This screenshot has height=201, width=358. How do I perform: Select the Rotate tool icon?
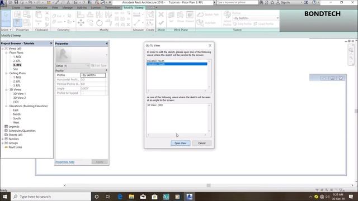pos(100,23)
